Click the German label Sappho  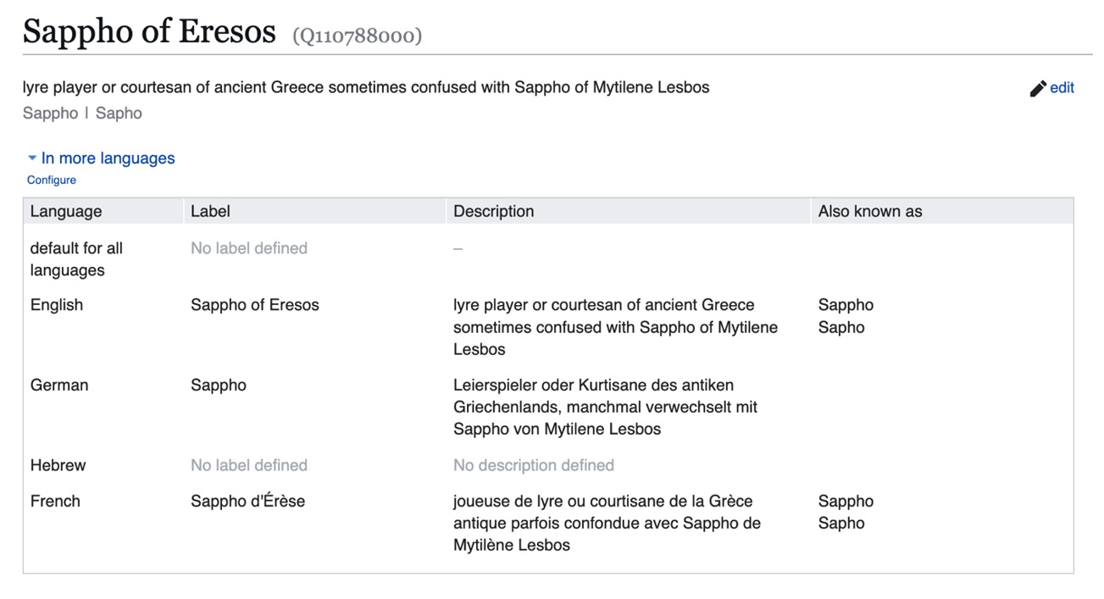pos(219,385)
